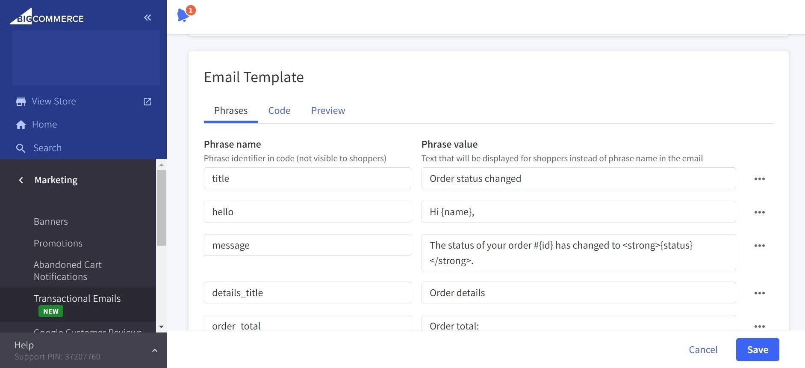The image size is (805, 368).
Task: Open options menu for title phrase
Action: tap(759, 179)
